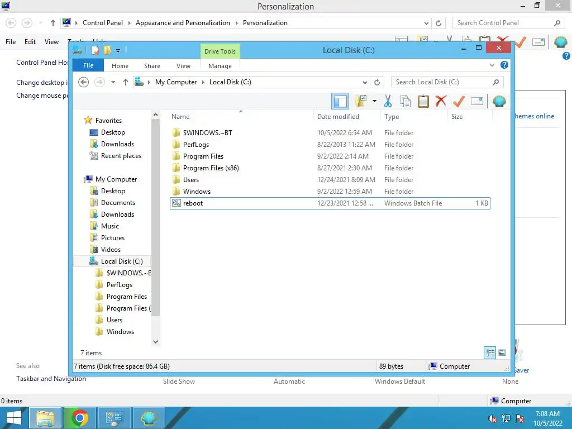This screenshot has height=429, width=572.
Task: Click the Search Local Disk (C:) field
Action: tap(447, 82)
